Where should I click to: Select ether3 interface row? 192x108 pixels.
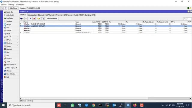click(x=106, y=28)
